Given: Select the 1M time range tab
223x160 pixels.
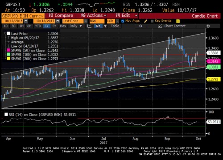Looking at the screenshot, I should click(x=21, y=26).
